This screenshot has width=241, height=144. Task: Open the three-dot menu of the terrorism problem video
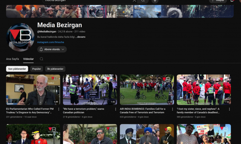[115, 109]
